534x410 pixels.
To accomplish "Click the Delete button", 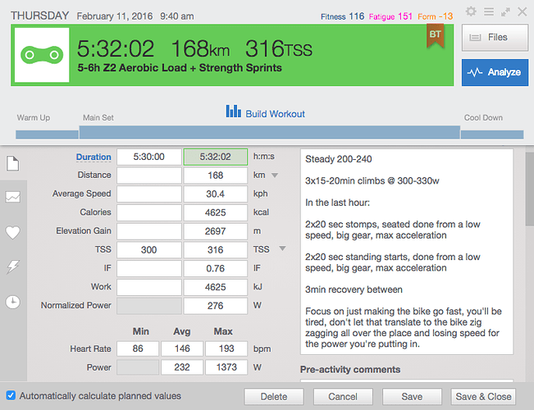I will point(274,397).
